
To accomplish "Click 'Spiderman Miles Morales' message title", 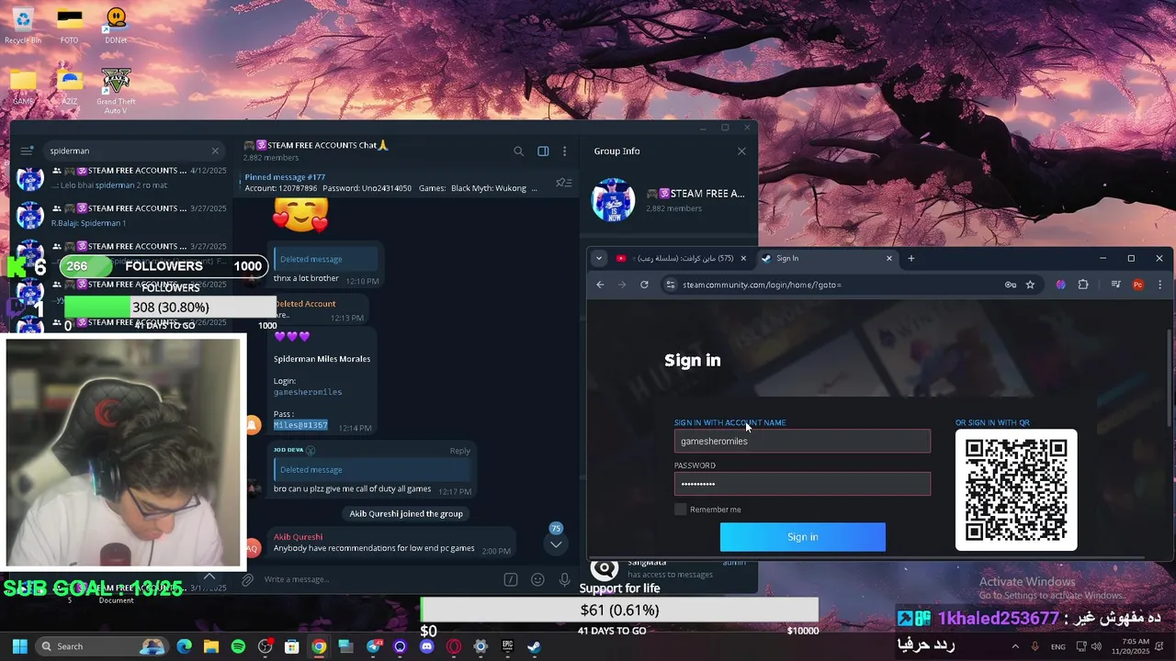I will (322, 359).
